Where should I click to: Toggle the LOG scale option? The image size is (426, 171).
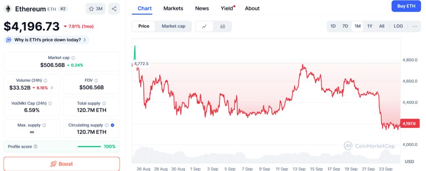398,26
